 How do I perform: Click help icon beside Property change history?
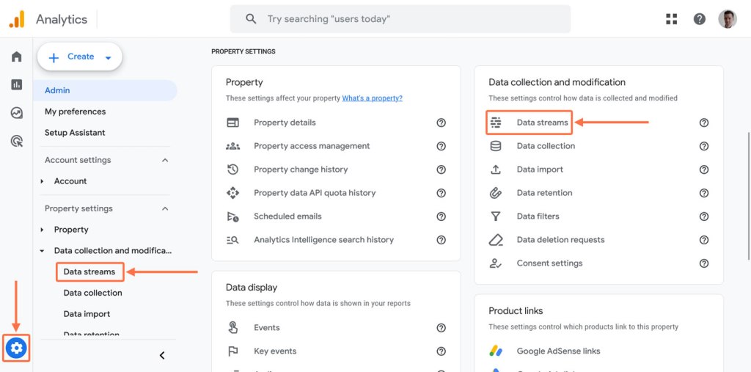pyautogui.click(x=441, y=169)
